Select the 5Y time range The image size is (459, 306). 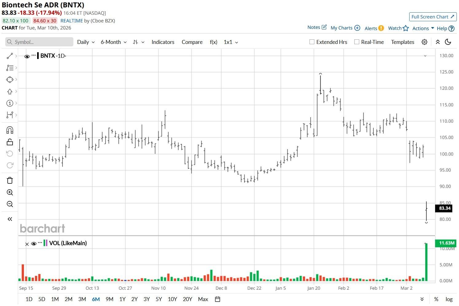159,299
